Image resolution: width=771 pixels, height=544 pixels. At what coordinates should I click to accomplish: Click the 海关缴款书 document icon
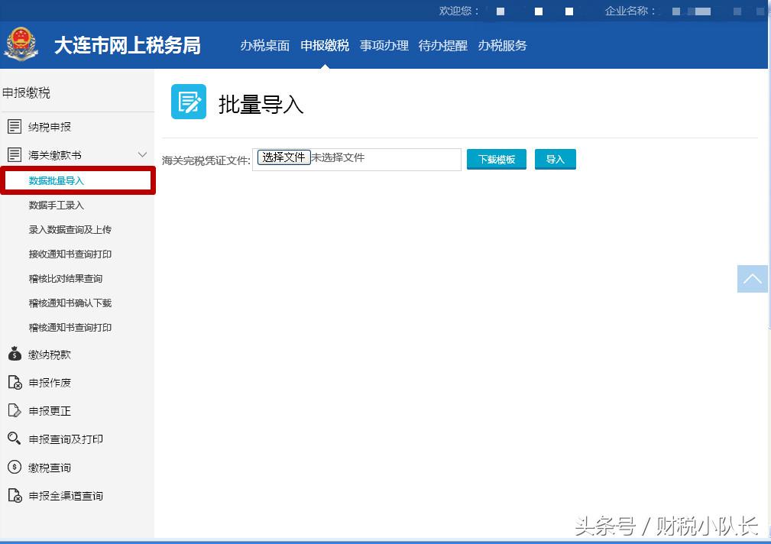click(14, 154)
